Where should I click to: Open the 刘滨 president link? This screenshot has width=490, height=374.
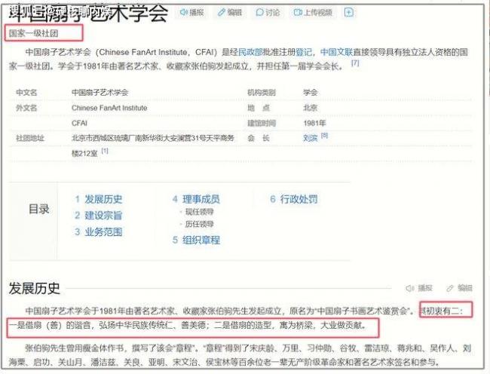[x=310, y=138]
